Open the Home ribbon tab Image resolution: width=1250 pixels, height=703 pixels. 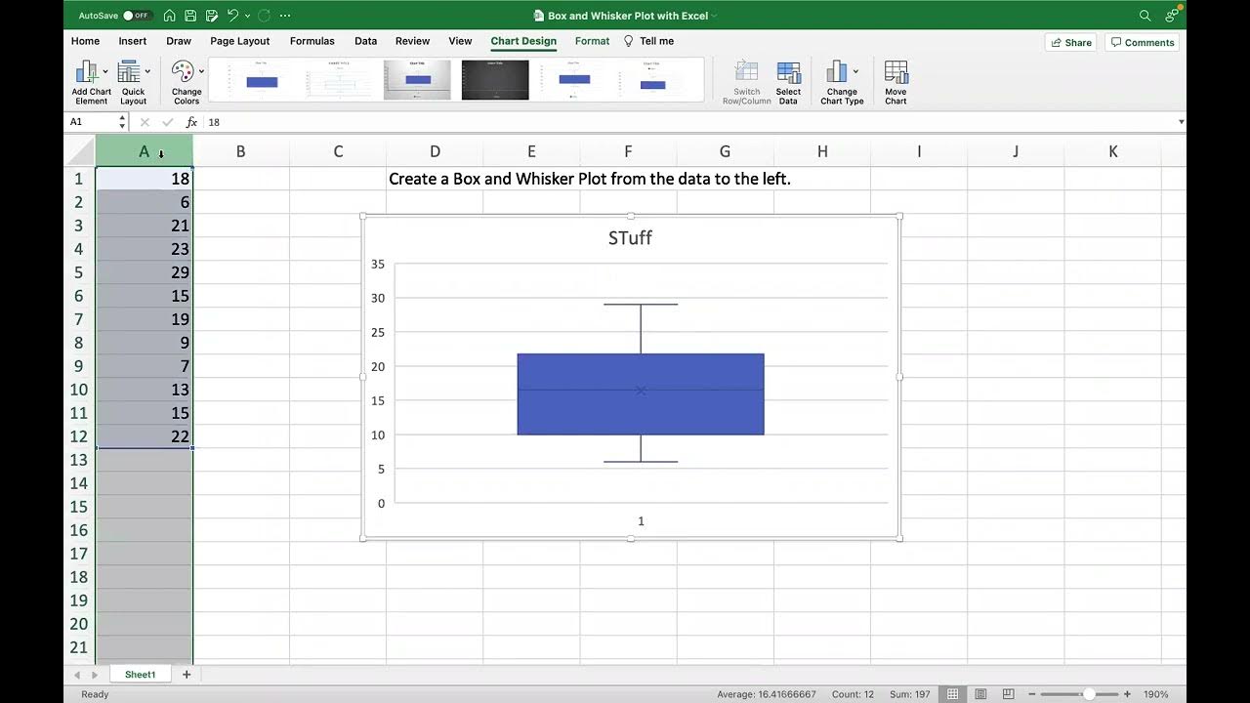coord(85,41)
